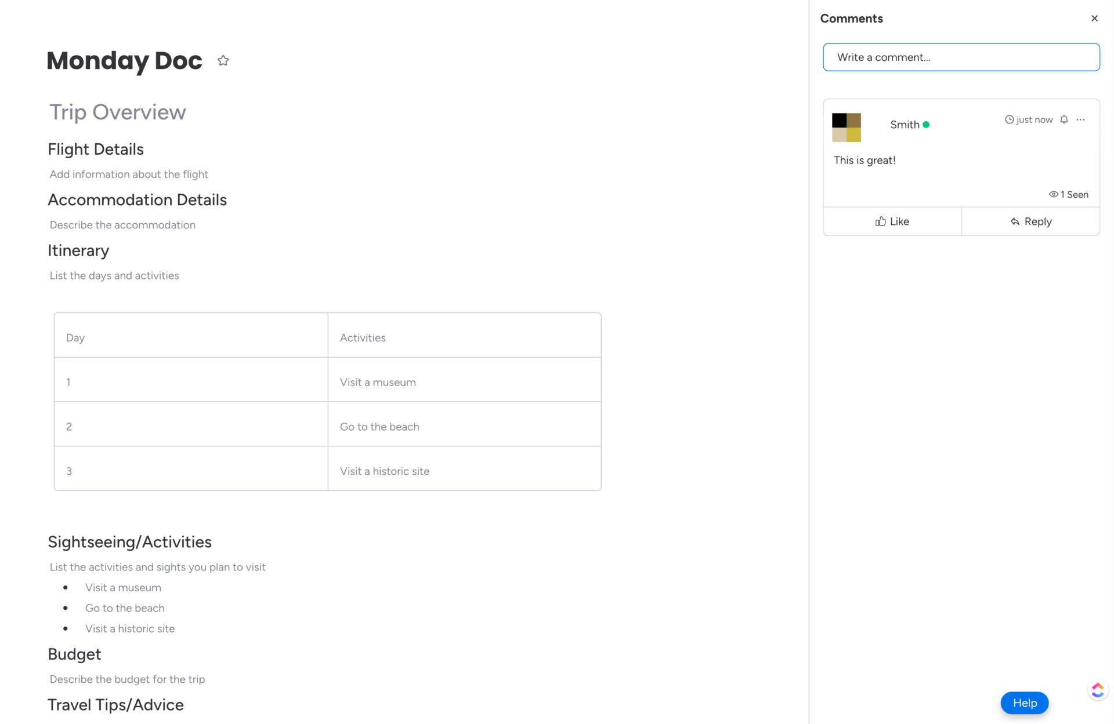Click the ClickUp floating icon
This screenshot has width=1114, height=724.
point(1097,690)
